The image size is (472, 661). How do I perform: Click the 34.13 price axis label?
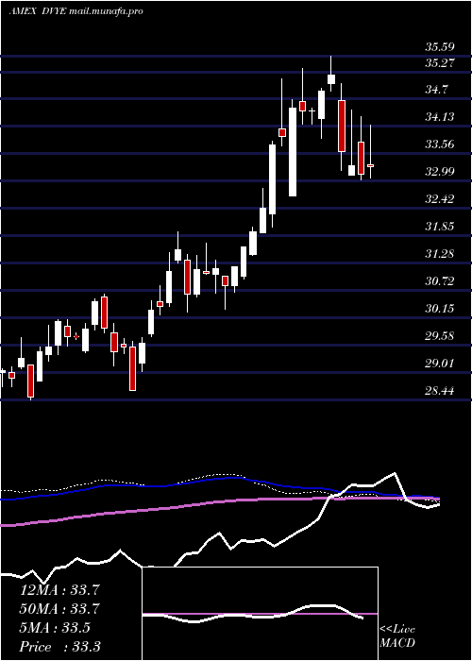point(440,117)
